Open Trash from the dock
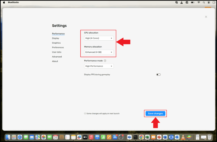217x142 pixels. (x=210, y=137)
